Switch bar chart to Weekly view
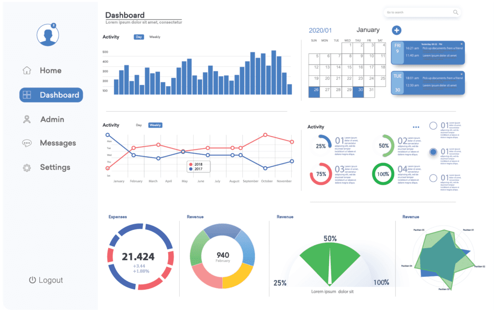Viewport: 496px width, 310px height. 155,37
